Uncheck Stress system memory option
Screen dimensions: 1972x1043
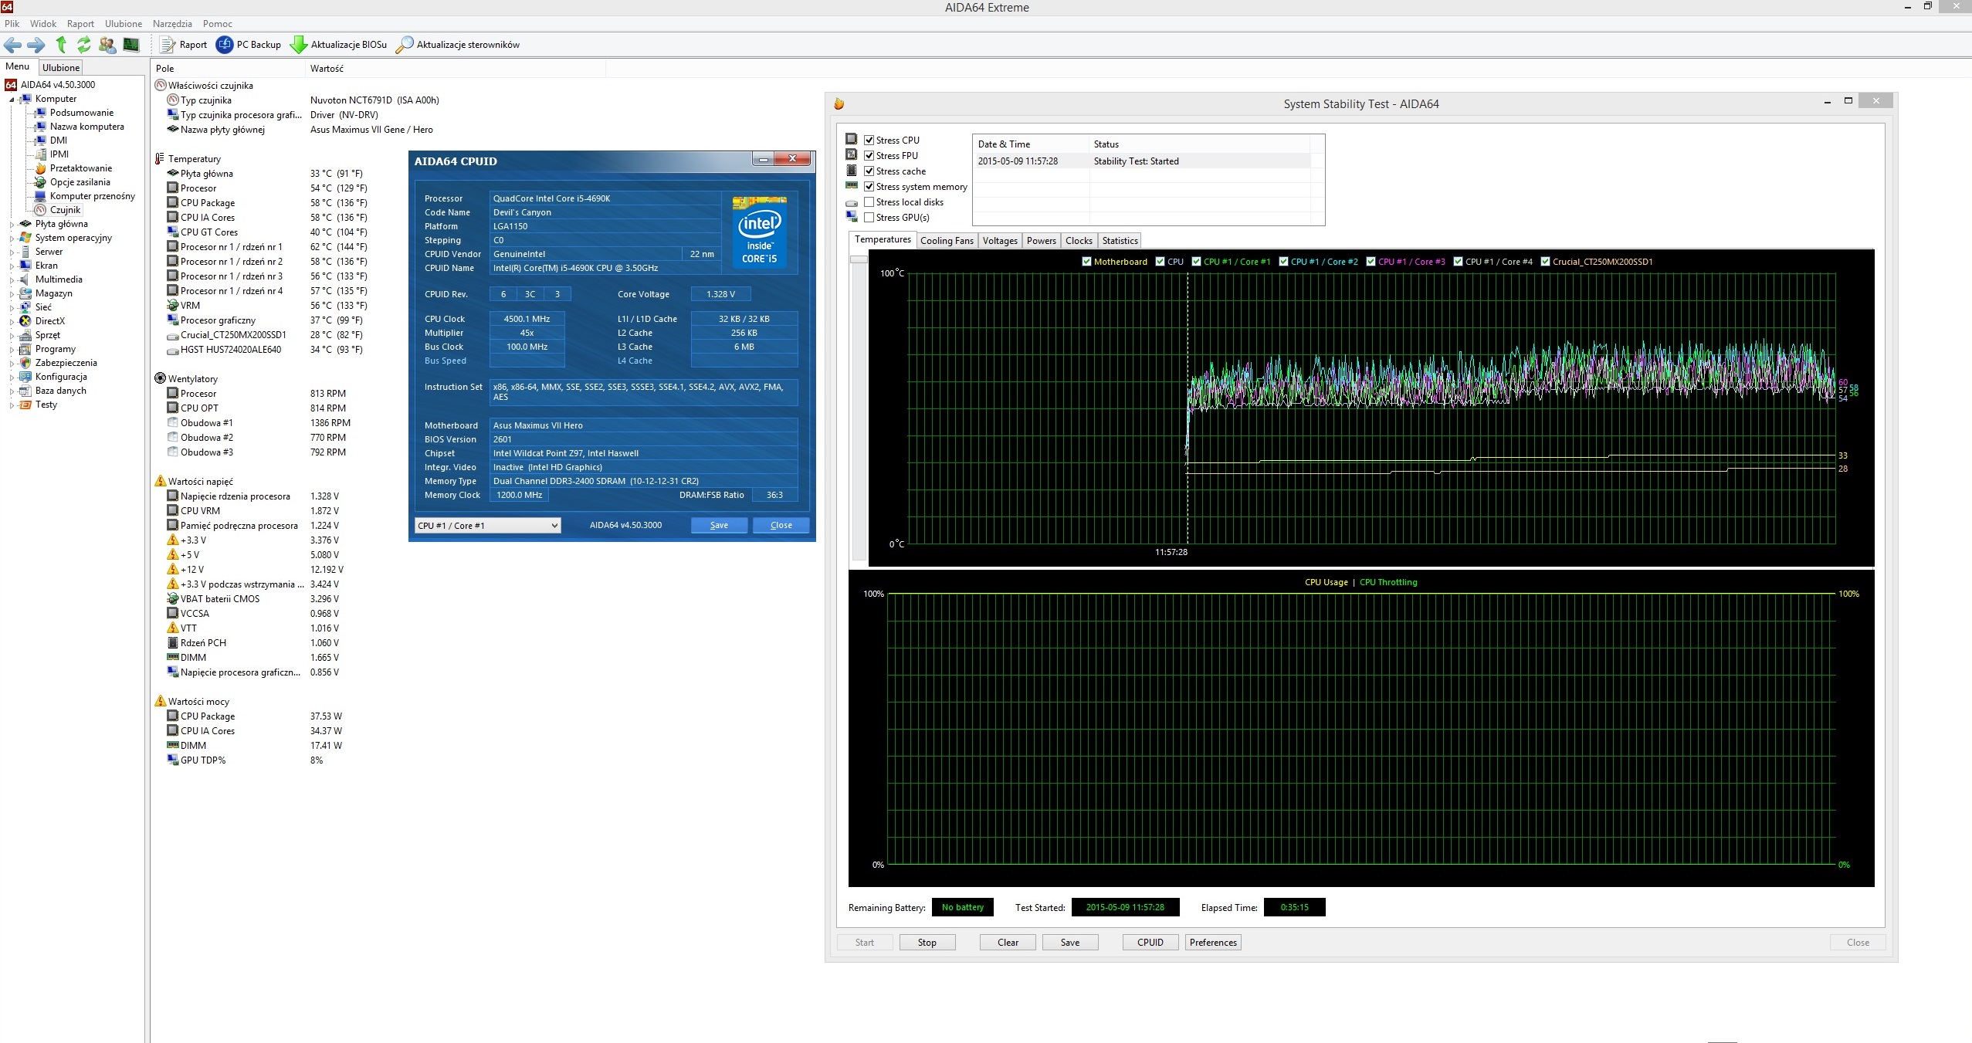tap(869, 187)
